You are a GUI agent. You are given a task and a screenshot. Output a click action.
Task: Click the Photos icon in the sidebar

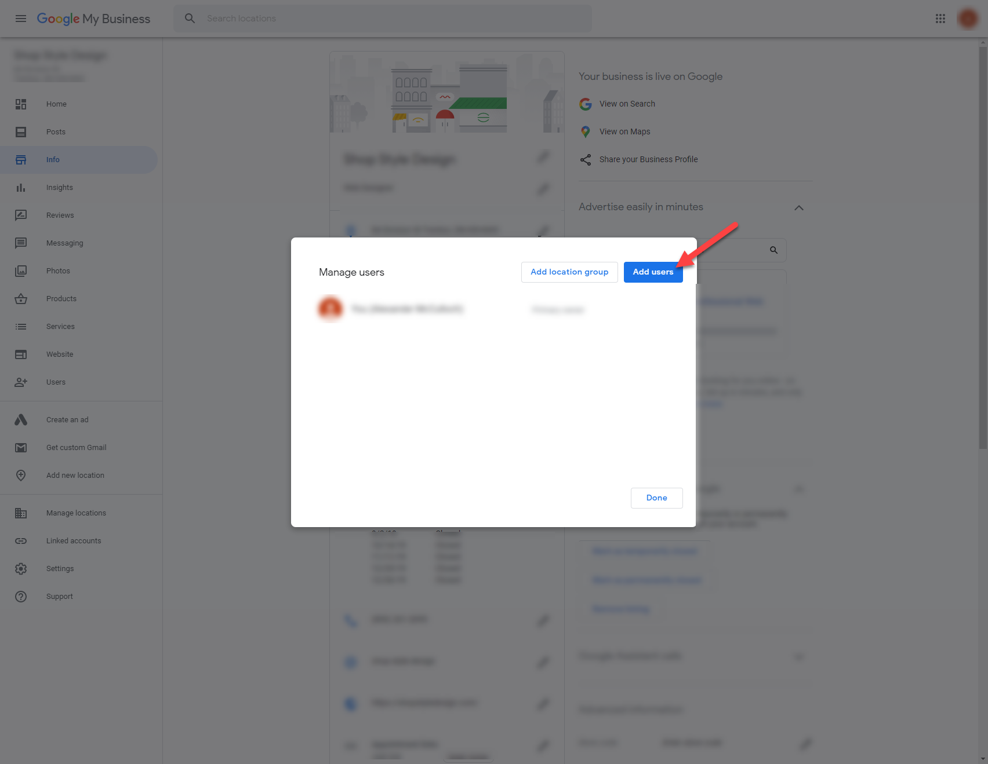click(x=21, y=271)
